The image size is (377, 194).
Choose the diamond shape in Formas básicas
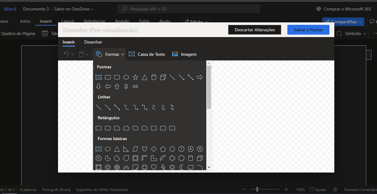(154, 149)
